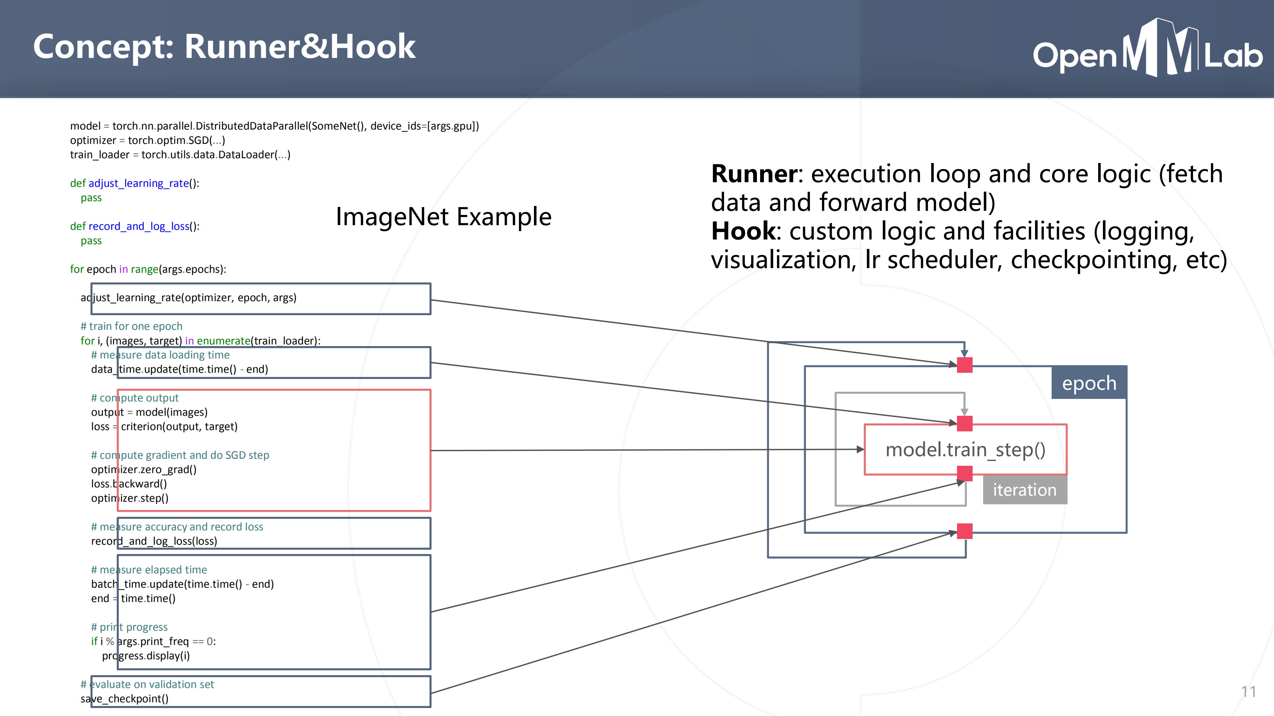Click the ImageNet Example heading

pos(443,216)
